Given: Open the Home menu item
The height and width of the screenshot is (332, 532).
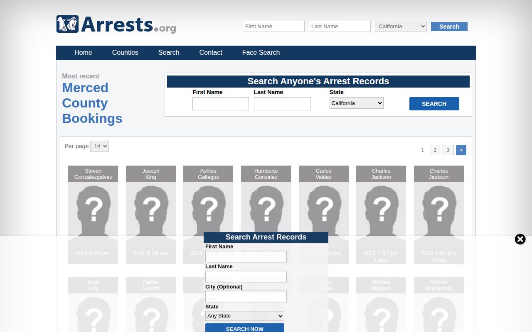Looking at the screenshot, I should (83, 53).
